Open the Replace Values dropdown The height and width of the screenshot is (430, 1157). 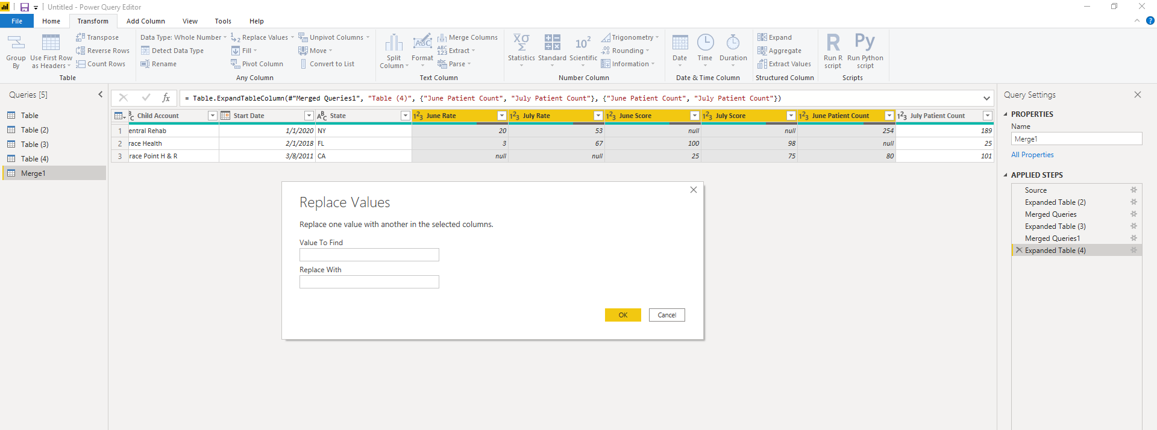click(263, 37)
